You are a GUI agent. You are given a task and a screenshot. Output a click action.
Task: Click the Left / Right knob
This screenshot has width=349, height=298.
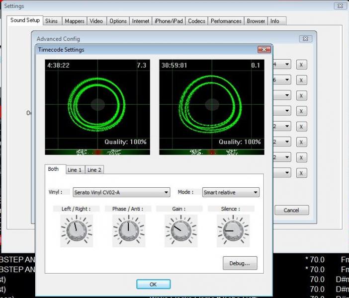point(76,231)
